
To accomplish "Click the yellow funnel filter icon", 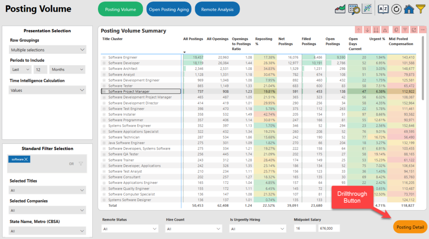I will (x=421, y=9).
